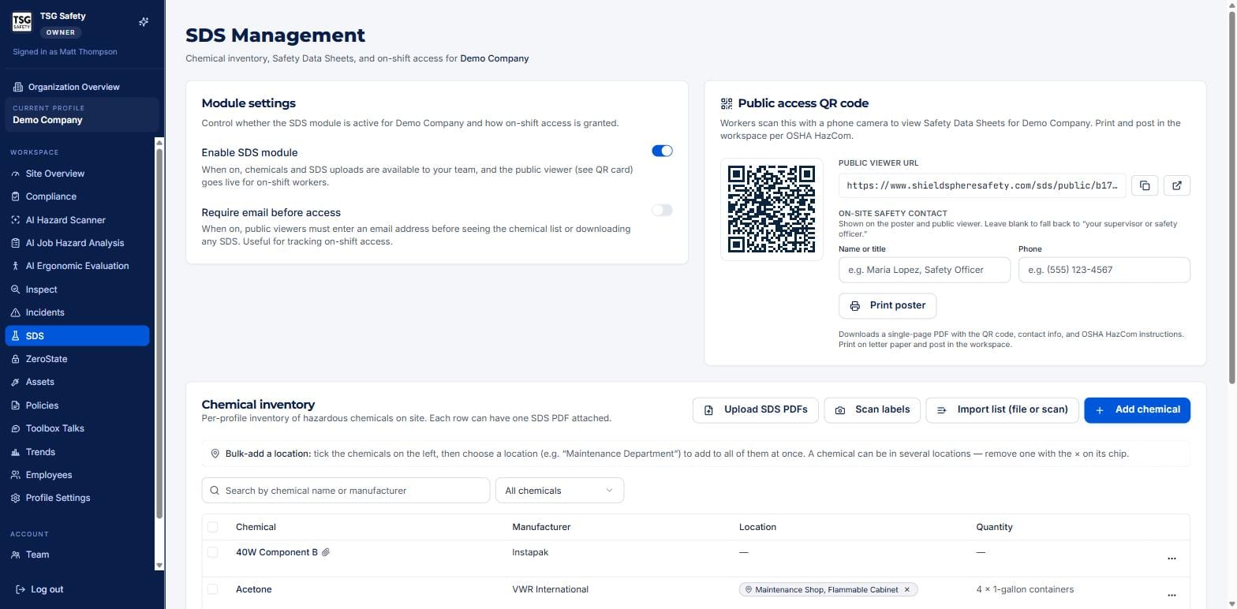Tick the select-all checkbox in table header
Image resolution: width=1237 pixels, height=609 pixels.
pyautogui.click(x=212, y=527)
